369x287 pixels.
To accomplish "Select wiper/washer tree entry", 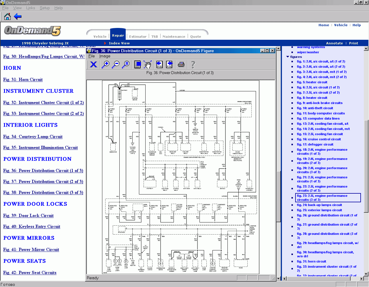I will click(x=308, y=52).
